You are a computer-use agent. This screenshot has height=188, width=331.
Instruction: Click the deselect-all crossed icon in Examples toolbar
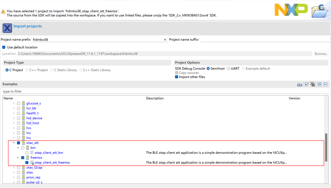pyautogui.click(x=313, y=84)
